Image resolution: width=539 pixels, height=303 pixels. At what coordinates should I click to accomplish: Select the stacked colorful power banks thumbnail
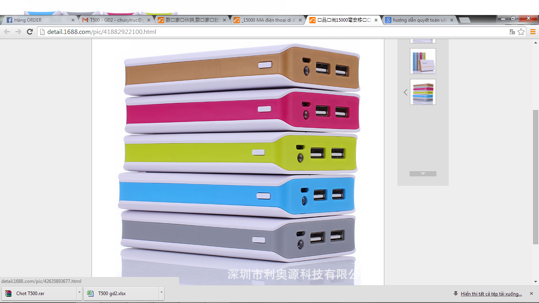[x=423, y=92]
